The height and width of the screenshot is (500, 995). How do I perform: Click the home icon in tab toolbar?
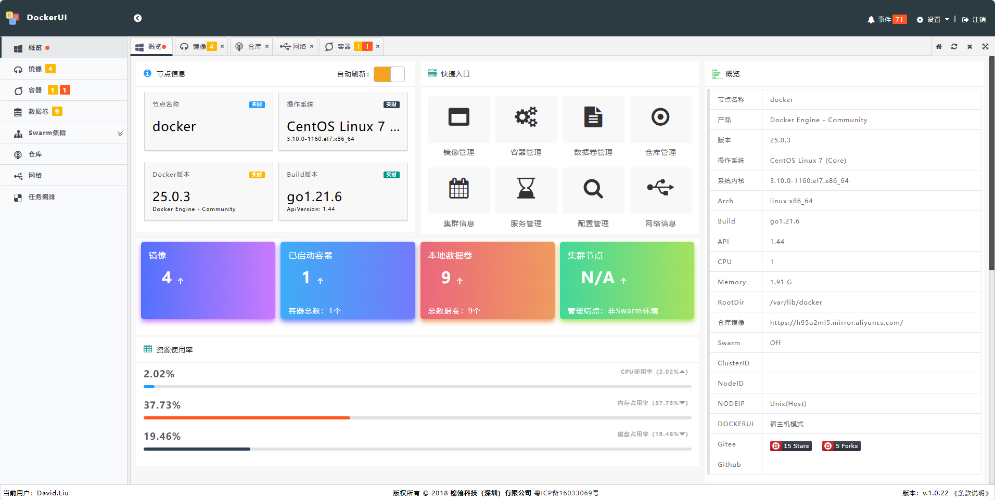pyautogui.click(x=939, y=47)
